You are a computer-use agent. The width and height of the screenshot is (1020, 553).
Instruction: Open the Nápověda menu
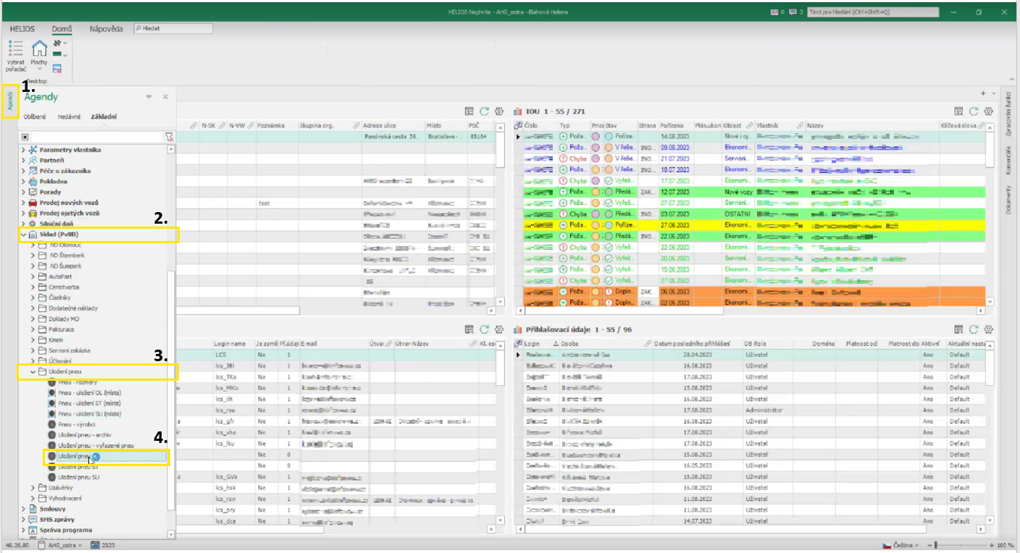(x=106, y=29)
